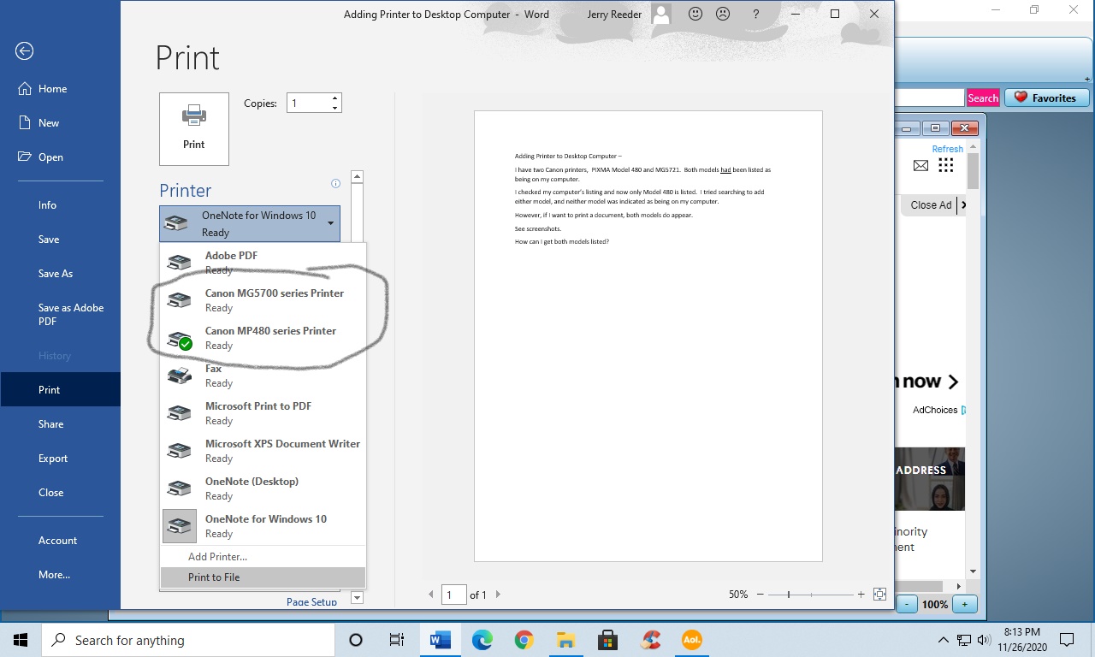Go to the next preview page
This screenshot has width=1095, height=657.
click(x=498, y=595)
